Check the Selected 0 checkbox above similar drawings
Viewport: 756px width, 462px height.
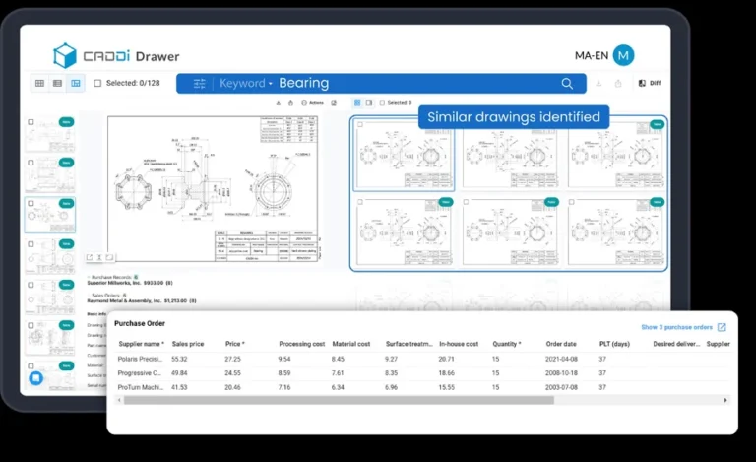(x=382, y=103)
